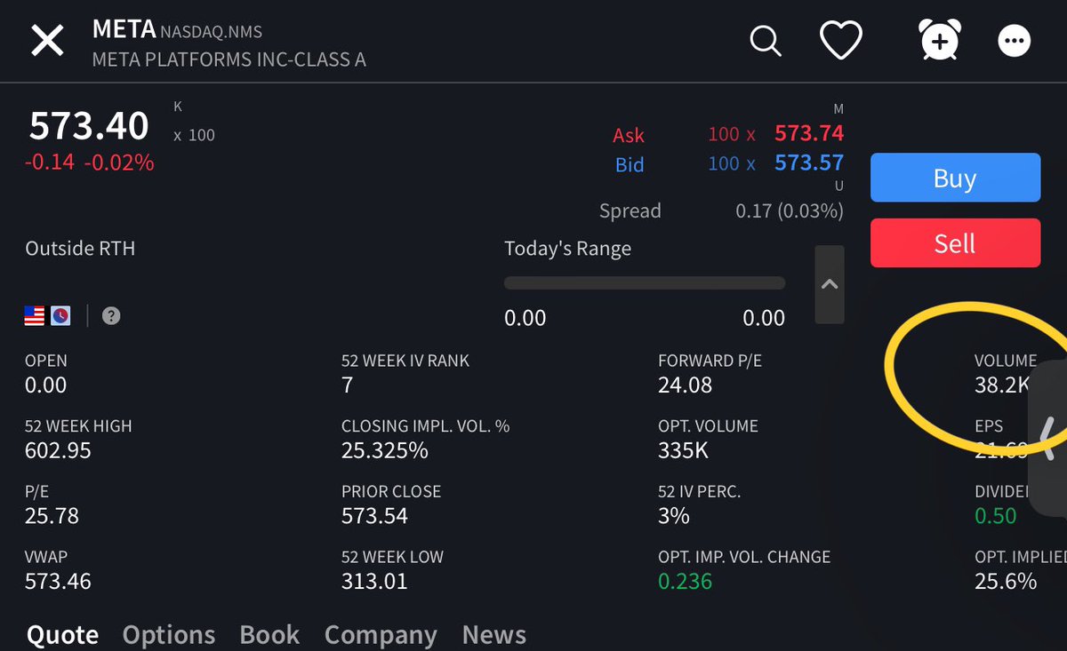The image size is (1067, 651).
Task: Tap the 52 WEEK HIGH value 602.95
Action: pos(58,450)
